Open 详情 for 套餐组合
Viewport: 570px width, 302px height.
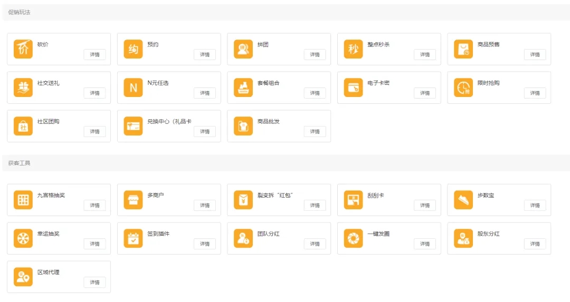point(315,93)
